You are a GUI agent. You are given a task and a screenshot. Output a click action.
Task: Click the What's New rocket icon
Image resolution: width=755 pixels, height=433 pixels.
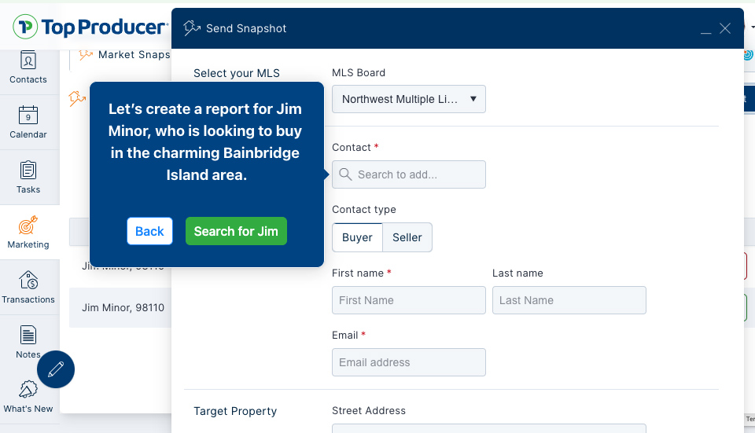click(28, 390)
